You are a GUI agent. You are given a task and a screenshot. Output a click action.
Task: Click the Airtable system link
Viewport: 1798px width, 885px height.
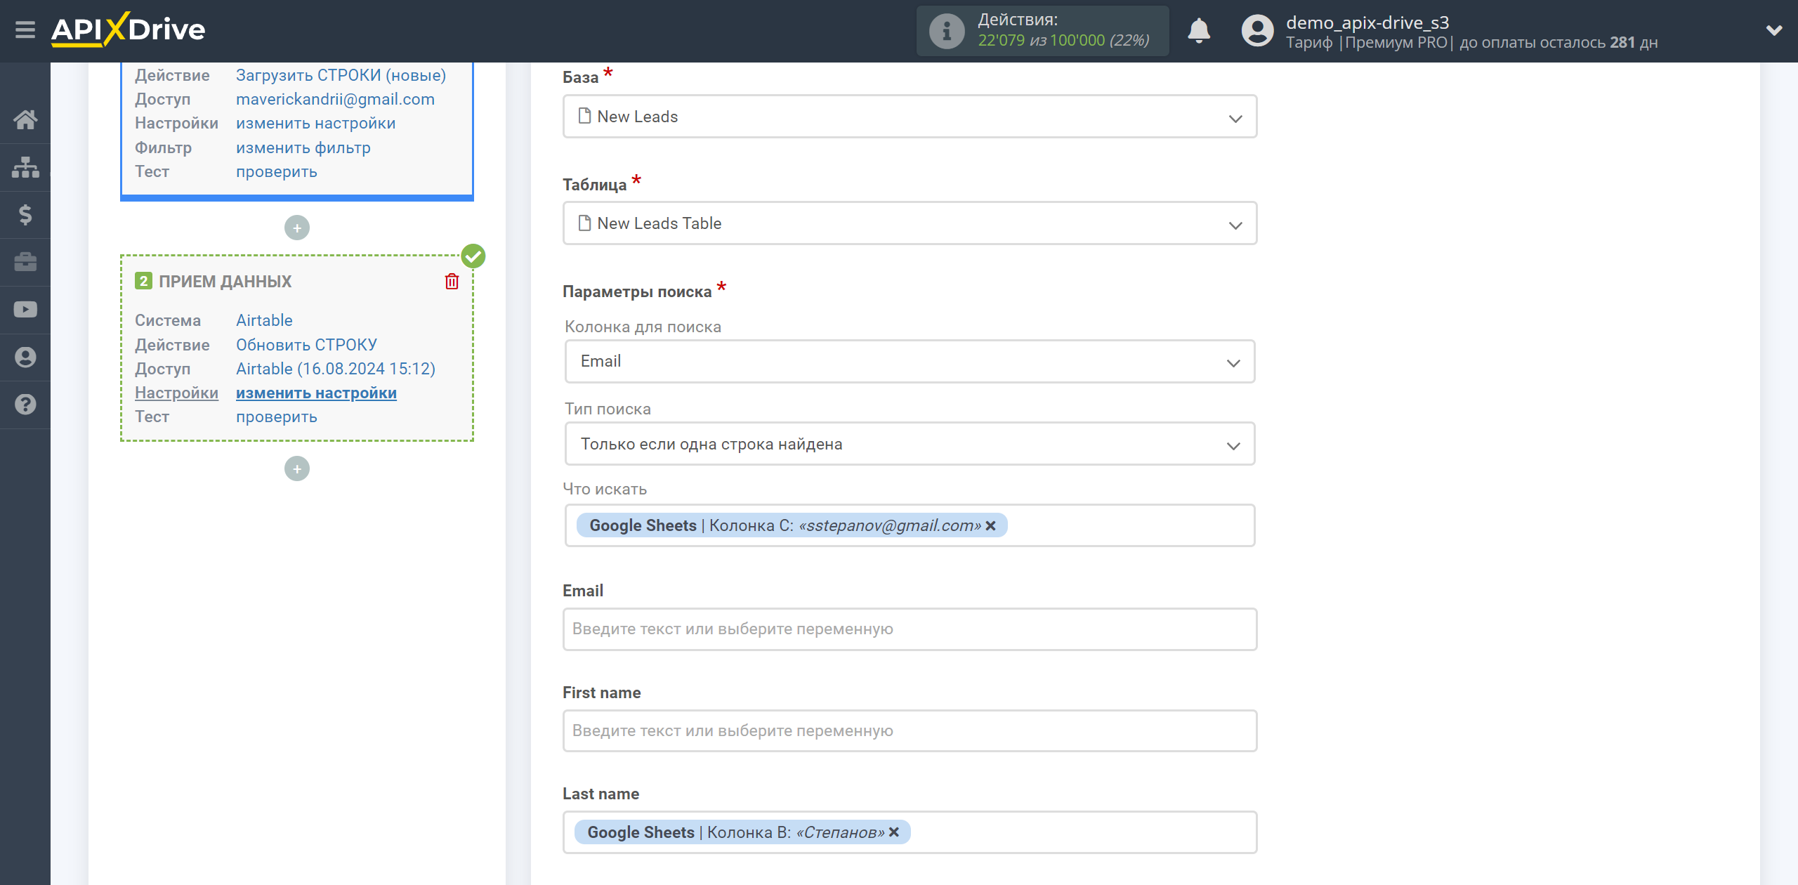[x=264, y=320]
